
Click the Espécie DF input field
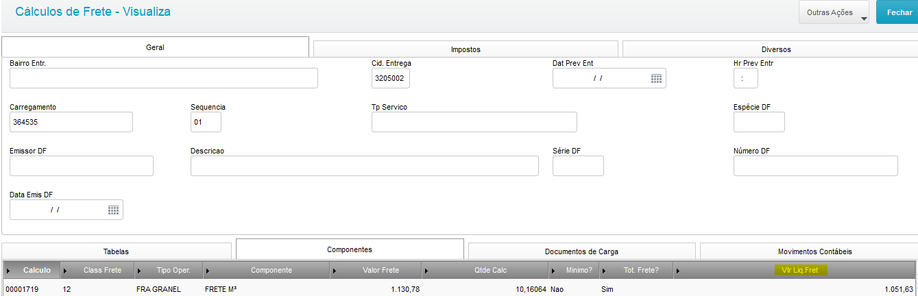[759, 122]
